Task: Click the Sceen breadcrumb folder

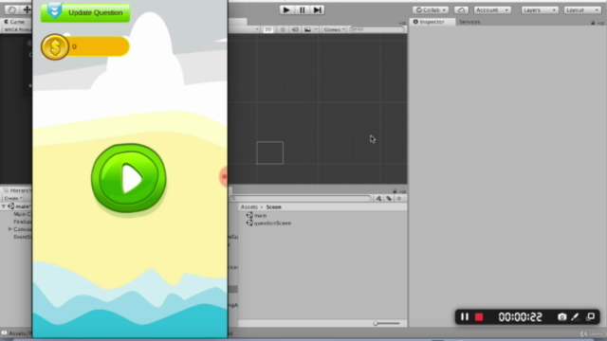Action: pyautogui.click(x=274, y=207)
